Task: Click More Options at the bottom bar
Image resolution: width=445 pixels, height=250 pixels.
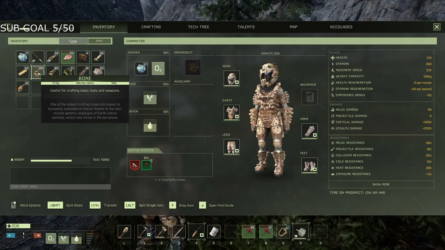Action: tap(30, 205)
